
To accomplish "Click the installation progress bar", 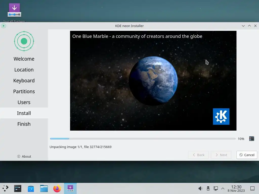I will pyautogui.click(x=143, y=139).
